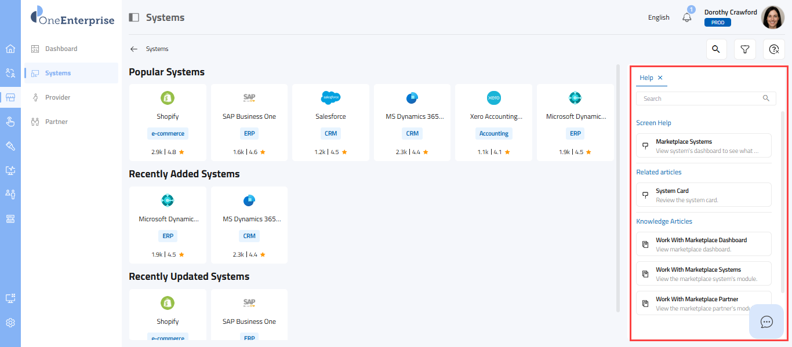Close the Help tab with the X
Viewport: 792px width, 347px height.
click(x=660, y=78)
